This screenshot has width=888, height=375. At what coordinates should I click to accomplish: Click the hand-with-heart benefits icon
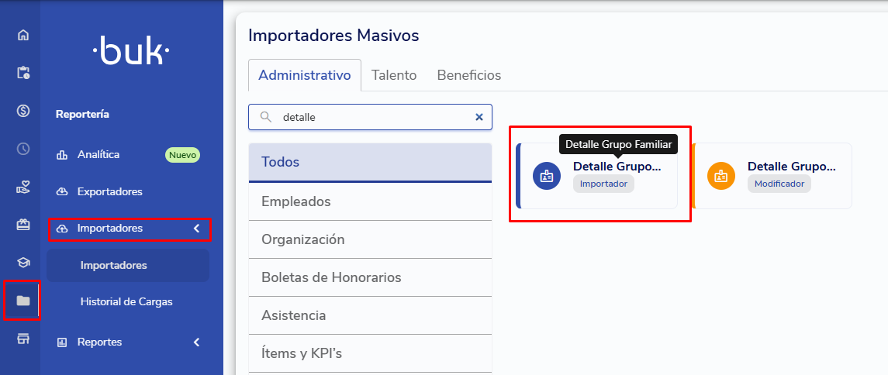[23, 187]
